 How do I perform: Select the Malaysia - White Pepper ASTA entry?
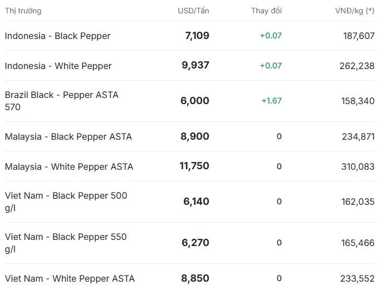[69, 166]
